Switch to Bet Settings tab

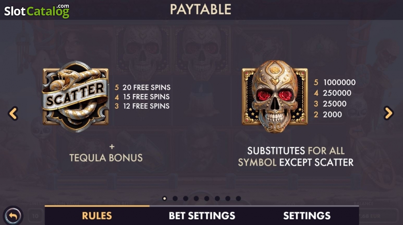tap(202, 215)
